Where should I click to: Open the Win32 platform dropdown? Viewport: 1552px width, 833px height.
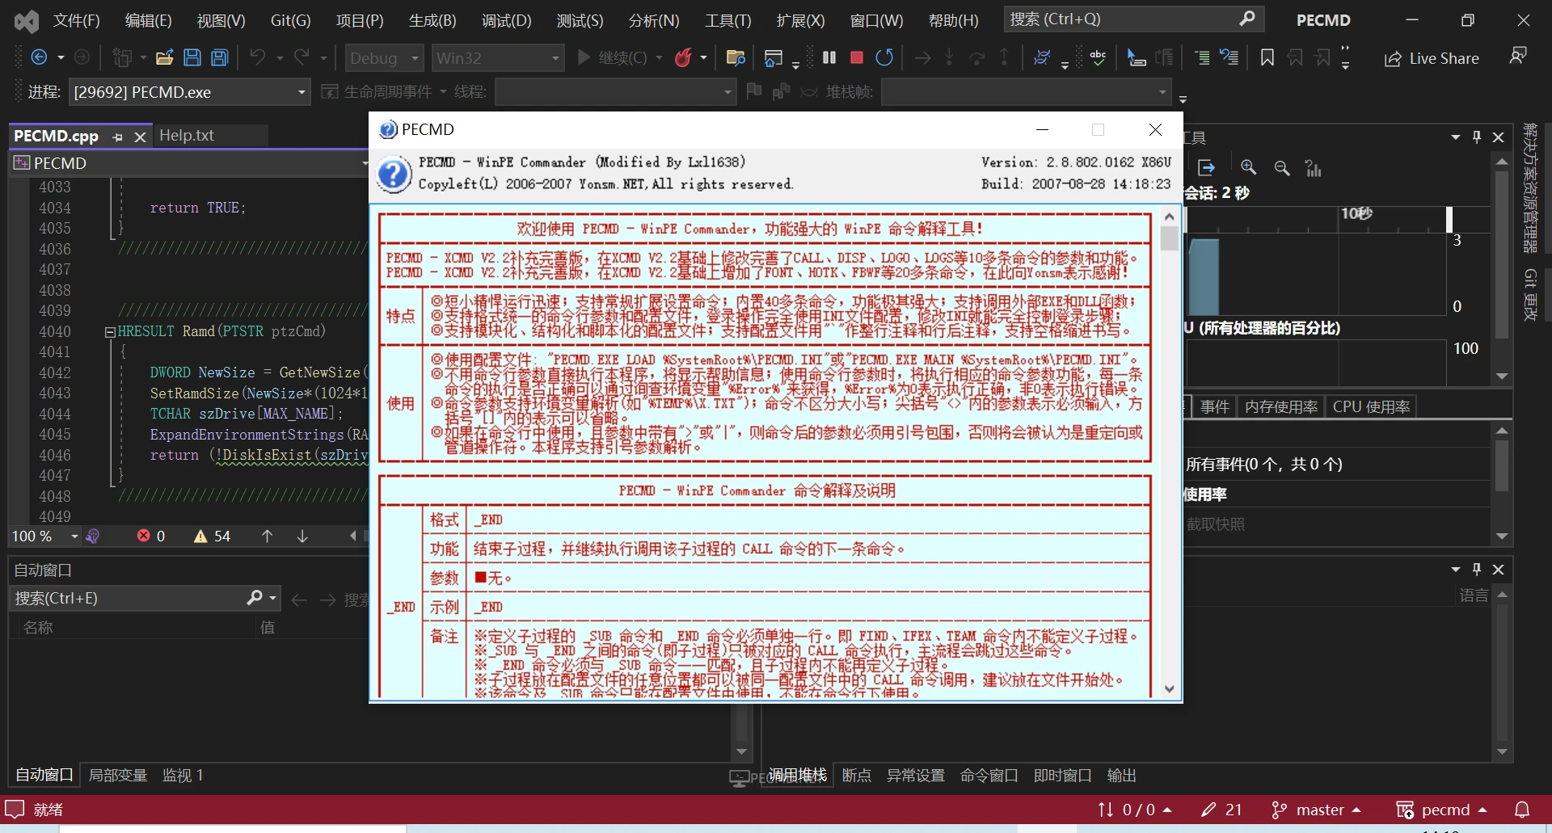(x=497, y=57)
